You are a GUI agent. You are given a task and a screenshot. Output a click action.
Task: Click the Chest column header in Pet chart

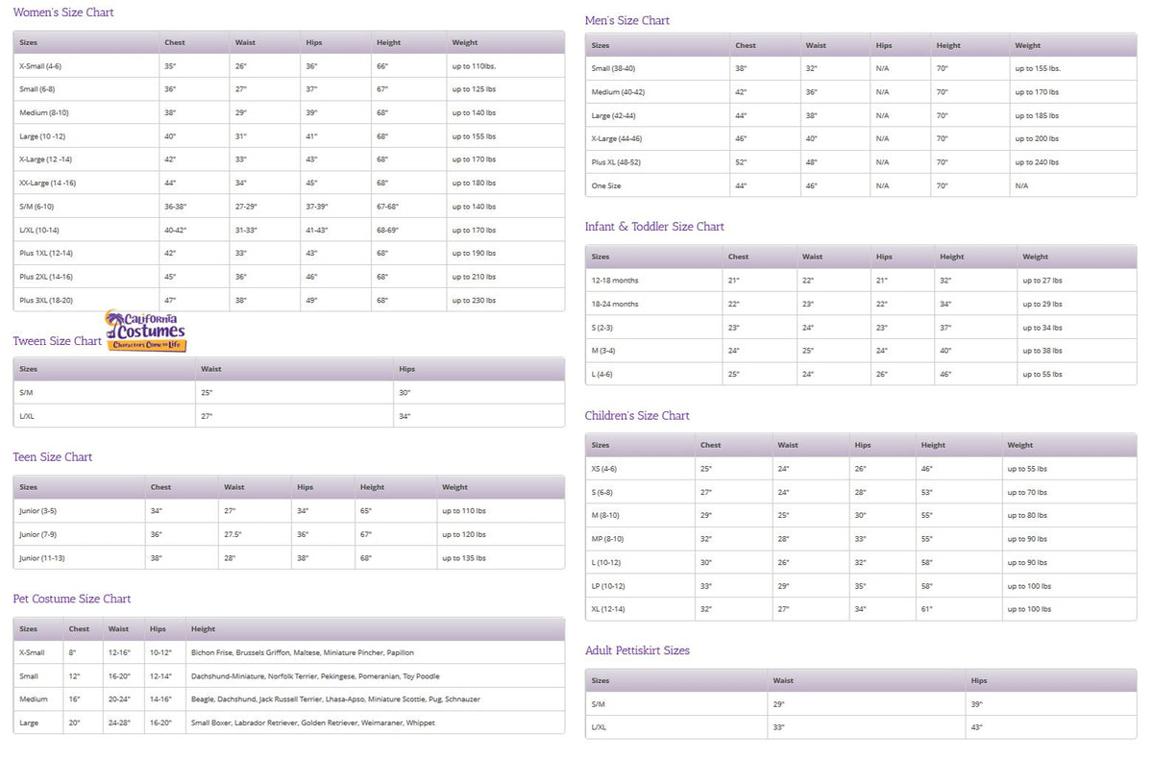point(79,629)
